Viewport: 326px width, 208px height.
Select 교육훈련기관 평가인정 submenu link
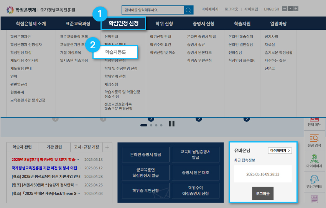point(28,100)
